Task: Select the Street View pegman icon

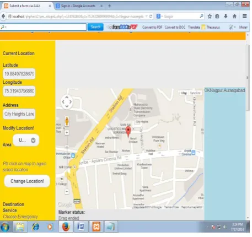Action: (67, 121)
